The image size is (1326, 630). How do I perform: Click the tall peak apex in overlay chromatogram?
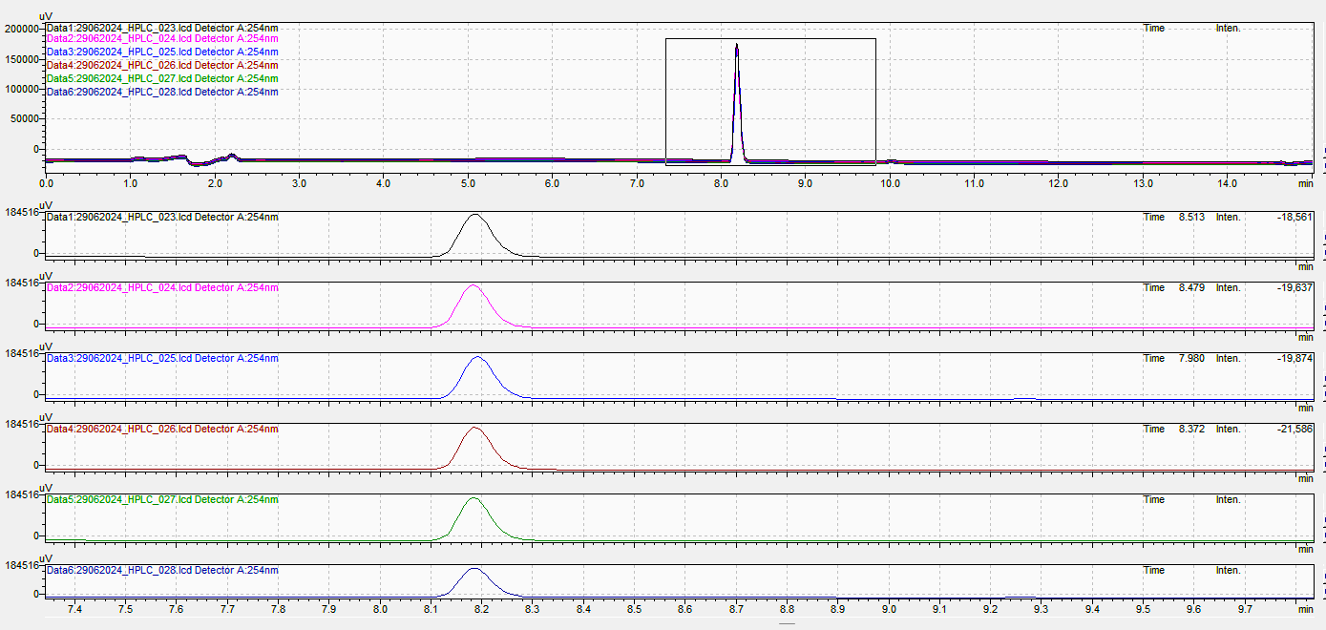pos(736,46)
